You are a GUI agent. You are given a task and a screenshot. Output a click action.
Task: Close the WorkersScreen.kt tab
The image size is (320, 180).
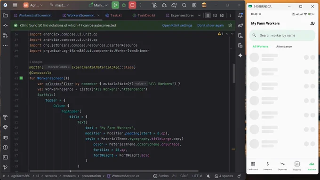98,16
